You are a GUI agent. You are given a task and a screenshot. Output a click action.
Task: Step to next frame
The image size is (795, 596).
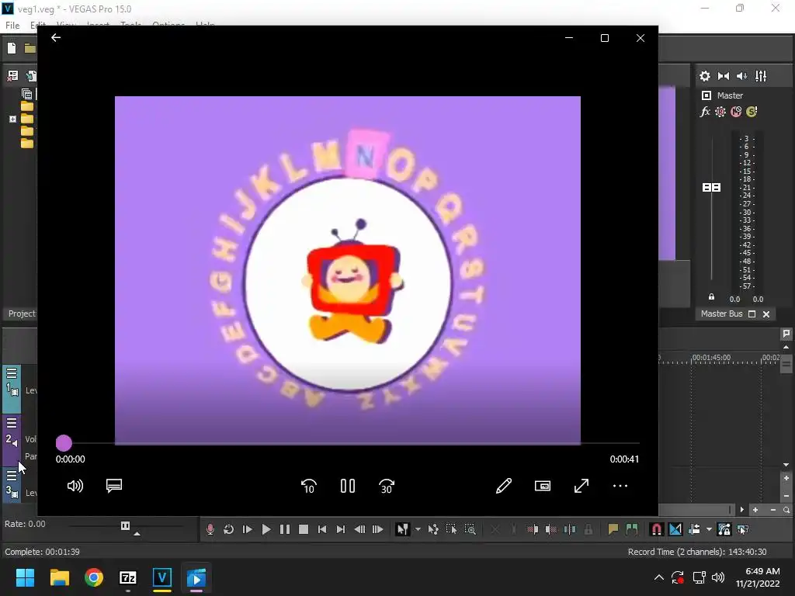(x=378, y=529)
